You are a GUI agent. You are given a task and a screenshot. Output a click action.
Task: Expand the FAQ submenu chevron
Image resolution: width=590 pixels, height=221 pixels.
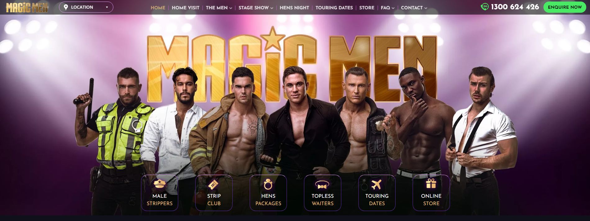coord(393,8)
